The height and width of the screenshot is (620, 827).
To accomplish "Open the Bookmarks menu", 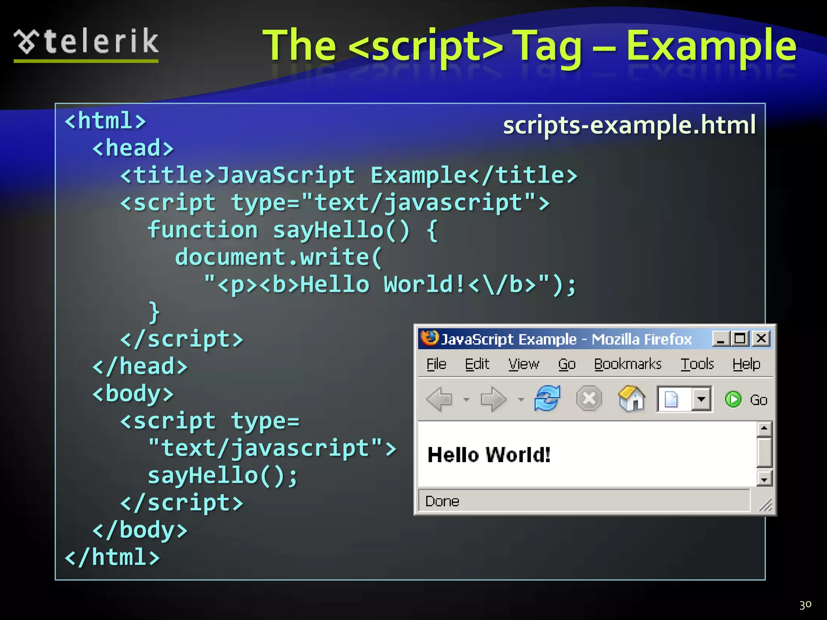I will [628, 364].
